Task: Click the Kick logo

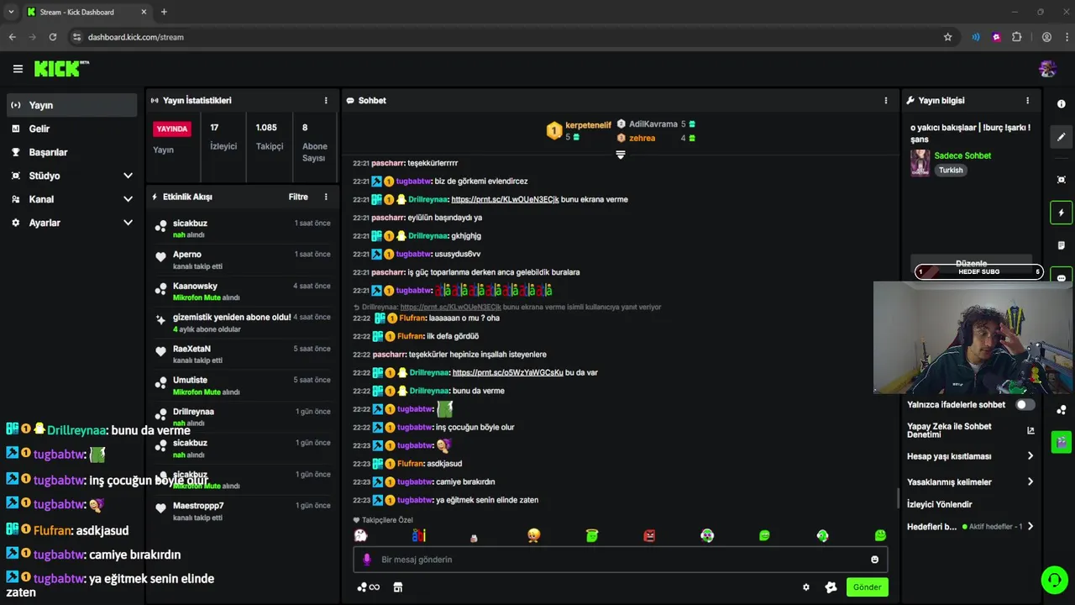Action: tap(61, 68)
